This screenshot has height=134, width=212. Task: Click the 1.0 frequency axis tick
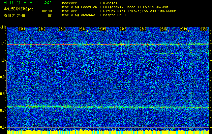pyautogui.click(x=3, y=61)
